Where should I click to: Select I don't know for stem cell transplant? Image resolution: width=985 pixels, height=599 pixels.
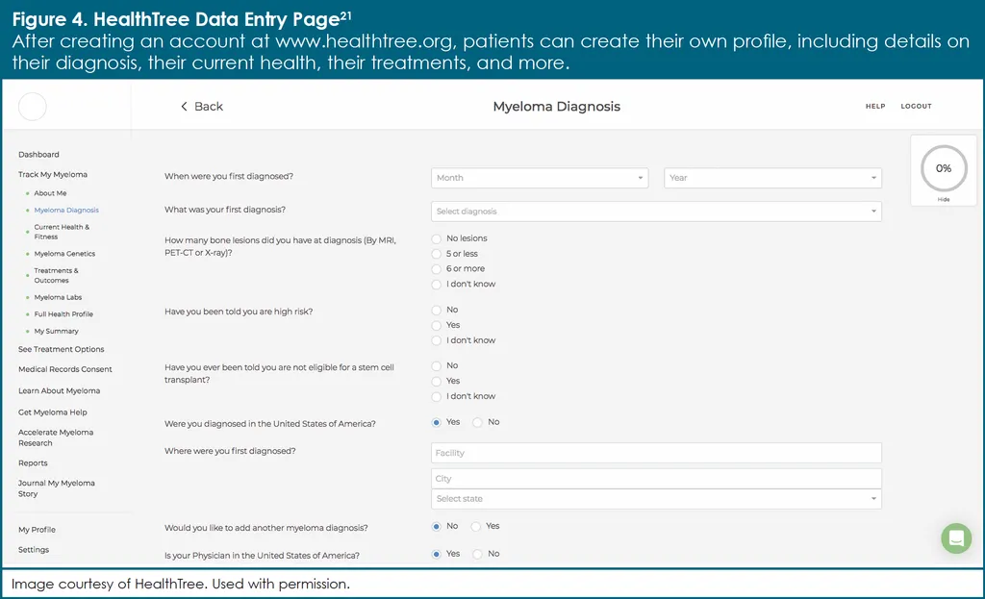pos(437,397)
